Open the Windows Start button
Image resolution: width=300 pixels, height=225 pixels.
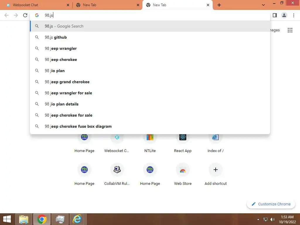[x=7, y=219]
